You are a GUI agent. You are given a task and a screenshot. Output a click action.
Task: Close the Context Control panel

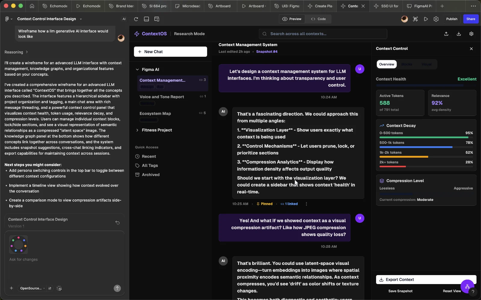(x=471, y=49)
